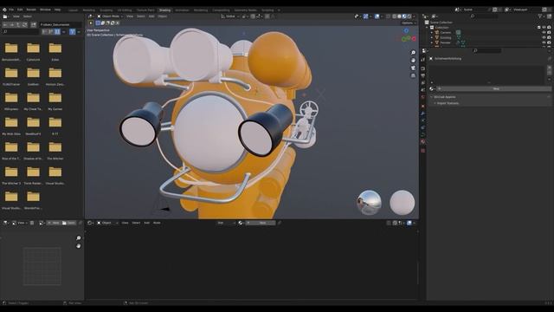Toggle perspective/orthographic grid gizmo icon
Image resolution: width=554 pixels, height=312 pixels.
[x=413, y=75]
